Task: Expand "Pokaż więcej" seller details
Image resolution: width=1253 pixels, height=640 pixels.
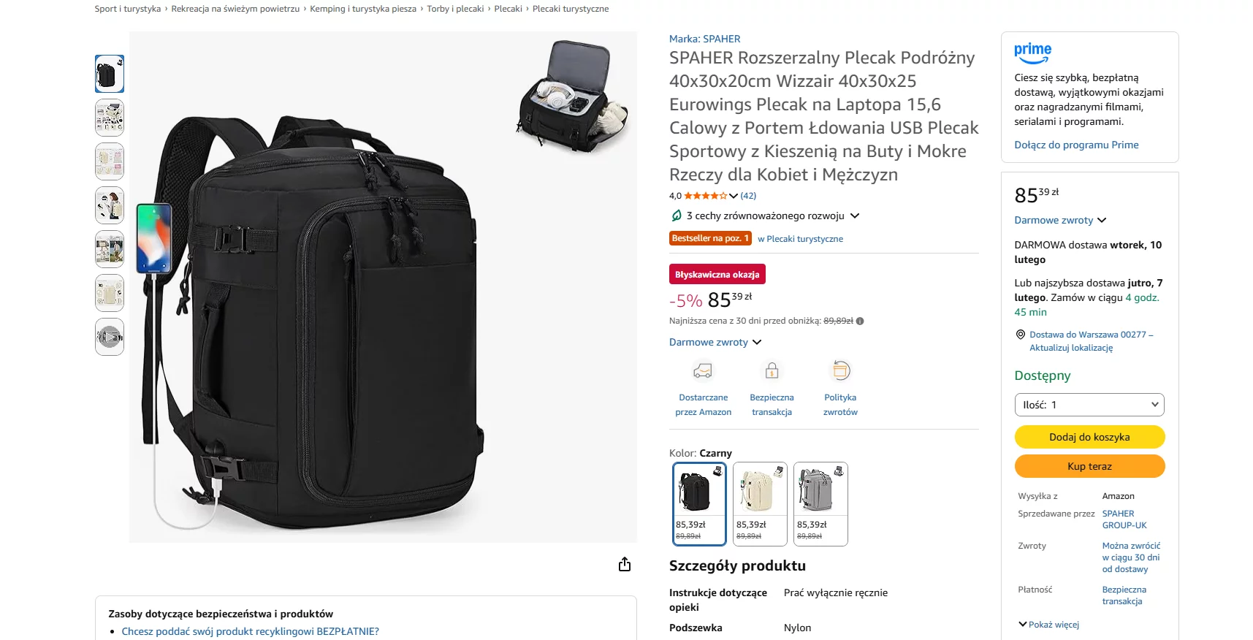Action: (x=1048, y=625)
